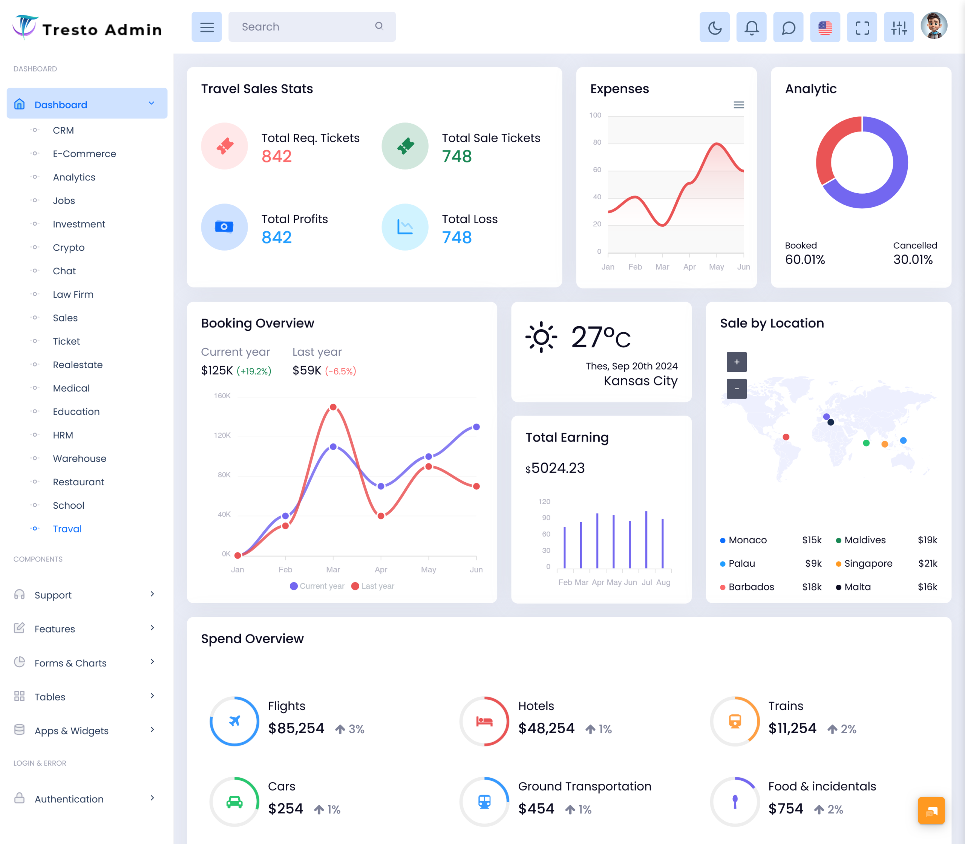Click the Total Profits money icon
Viewport: 965px width, 844px height.
(225, 227)
